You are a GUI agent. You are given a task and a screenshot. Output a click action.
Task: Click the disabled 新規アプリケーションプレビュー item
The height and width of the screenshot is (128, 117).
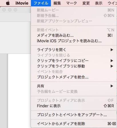tap(74, 21)
